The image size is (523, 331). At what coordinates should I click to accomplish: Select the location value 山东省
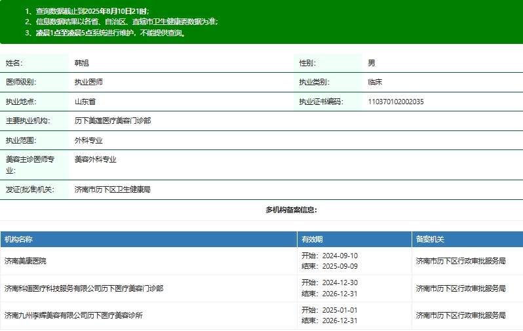[x=85, y=102]
